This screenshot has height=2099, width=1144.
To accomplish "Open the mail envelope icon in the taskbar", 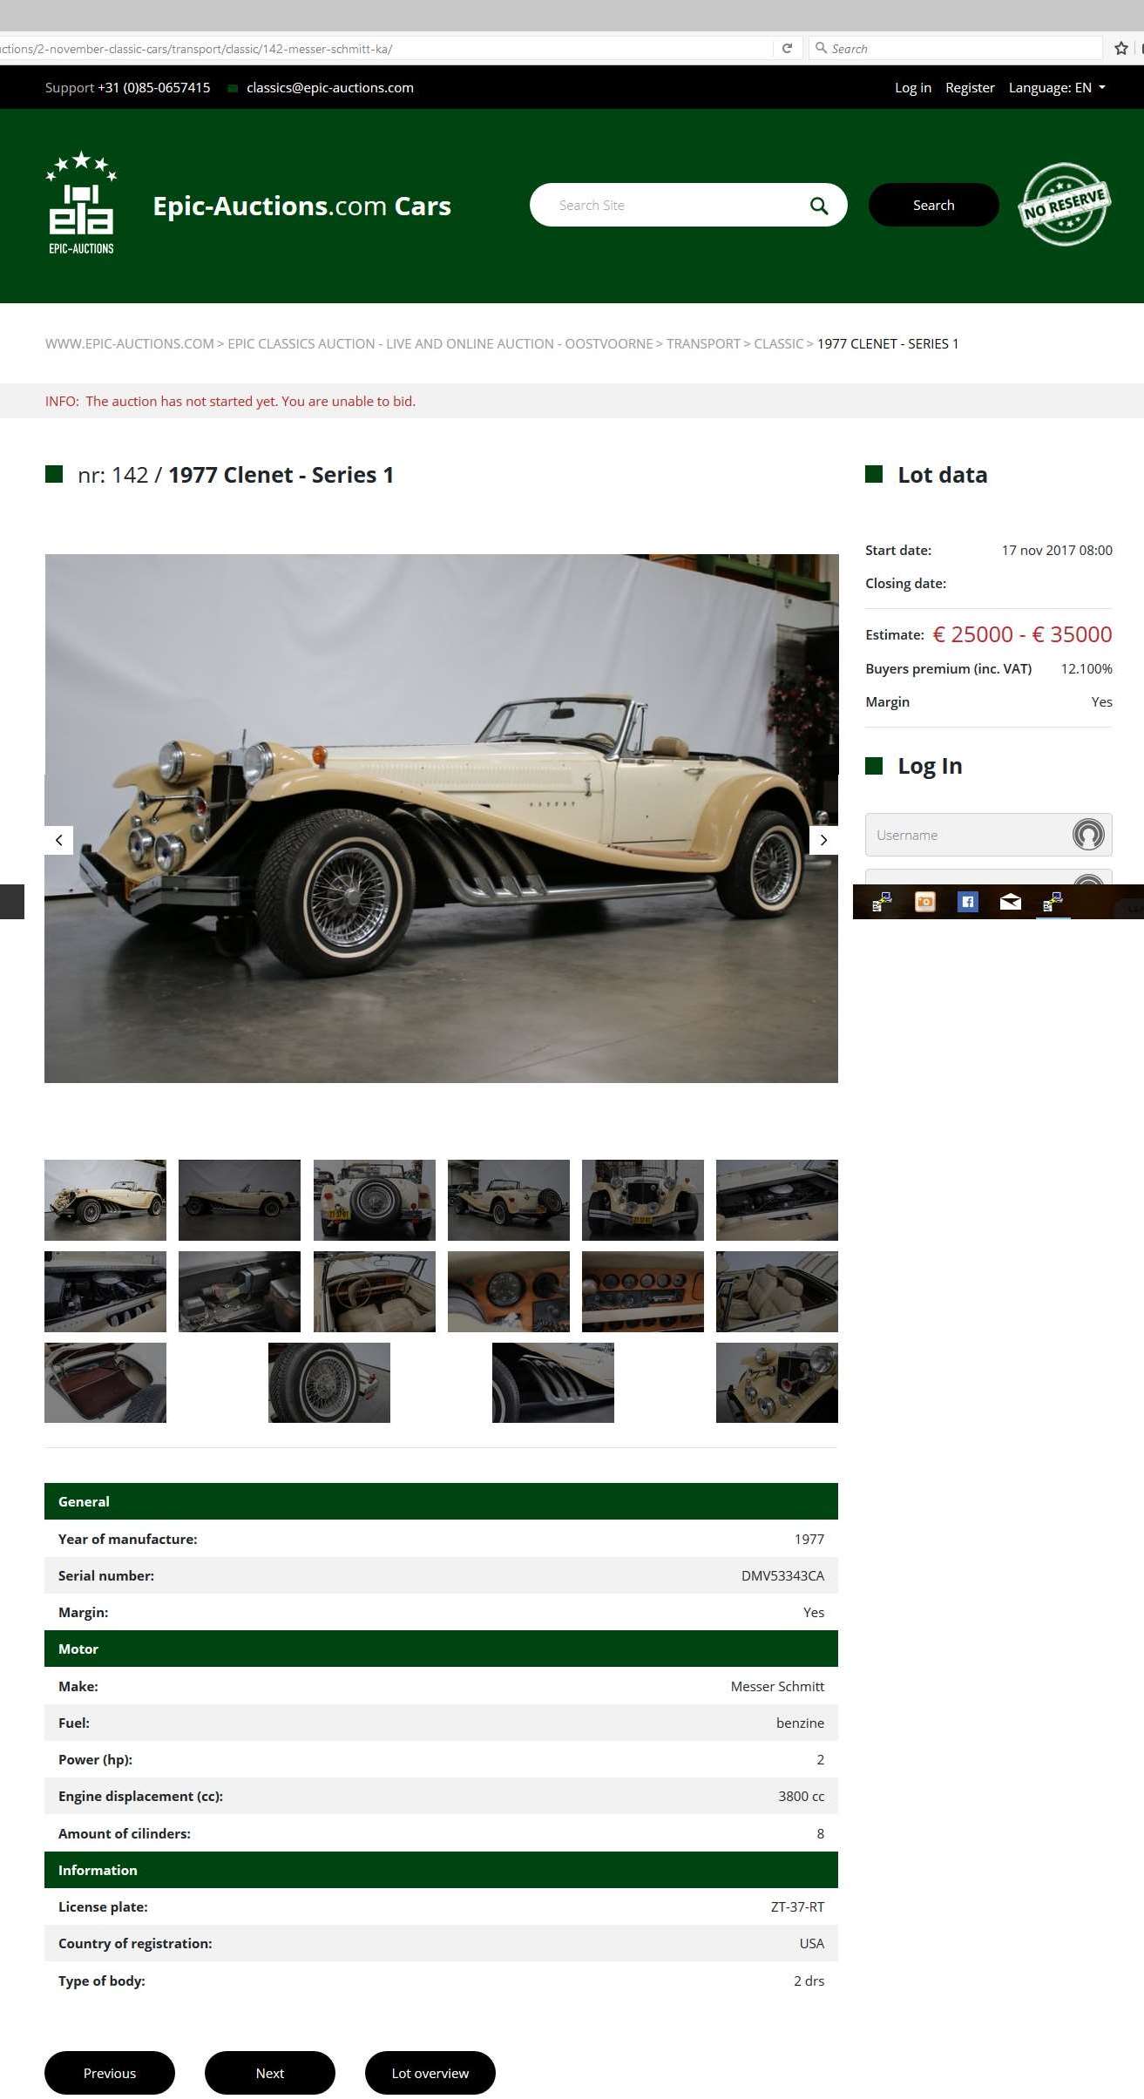I will pos(1010,902).
